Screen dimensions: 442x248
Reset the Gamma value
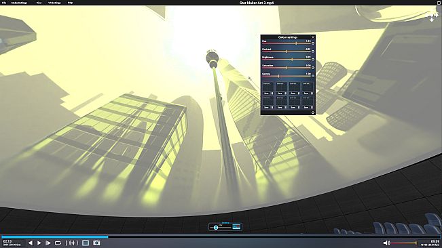click(313, 76)
